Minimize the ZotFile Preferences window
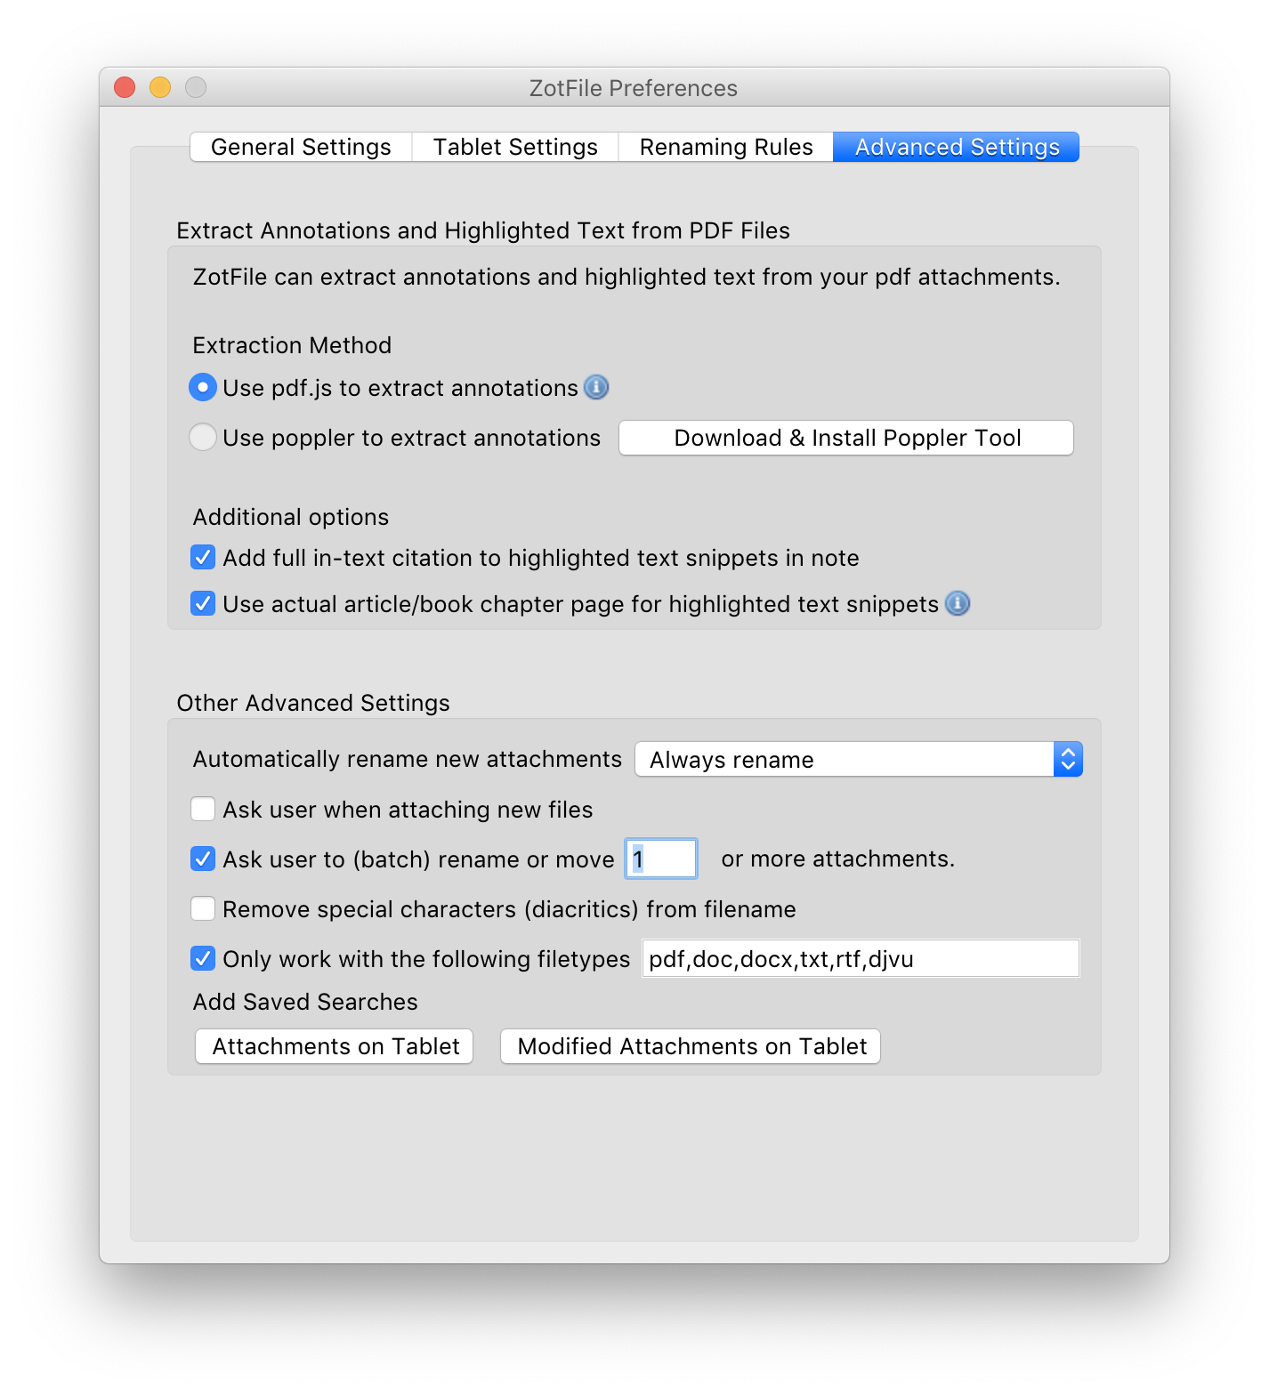Viewport: 1269px width, 1395px height. click(x=160, y=87)
